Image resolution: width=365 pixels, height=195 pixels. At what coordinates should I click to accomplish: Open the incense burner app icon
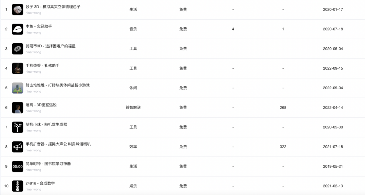click(x=18, y=68)
